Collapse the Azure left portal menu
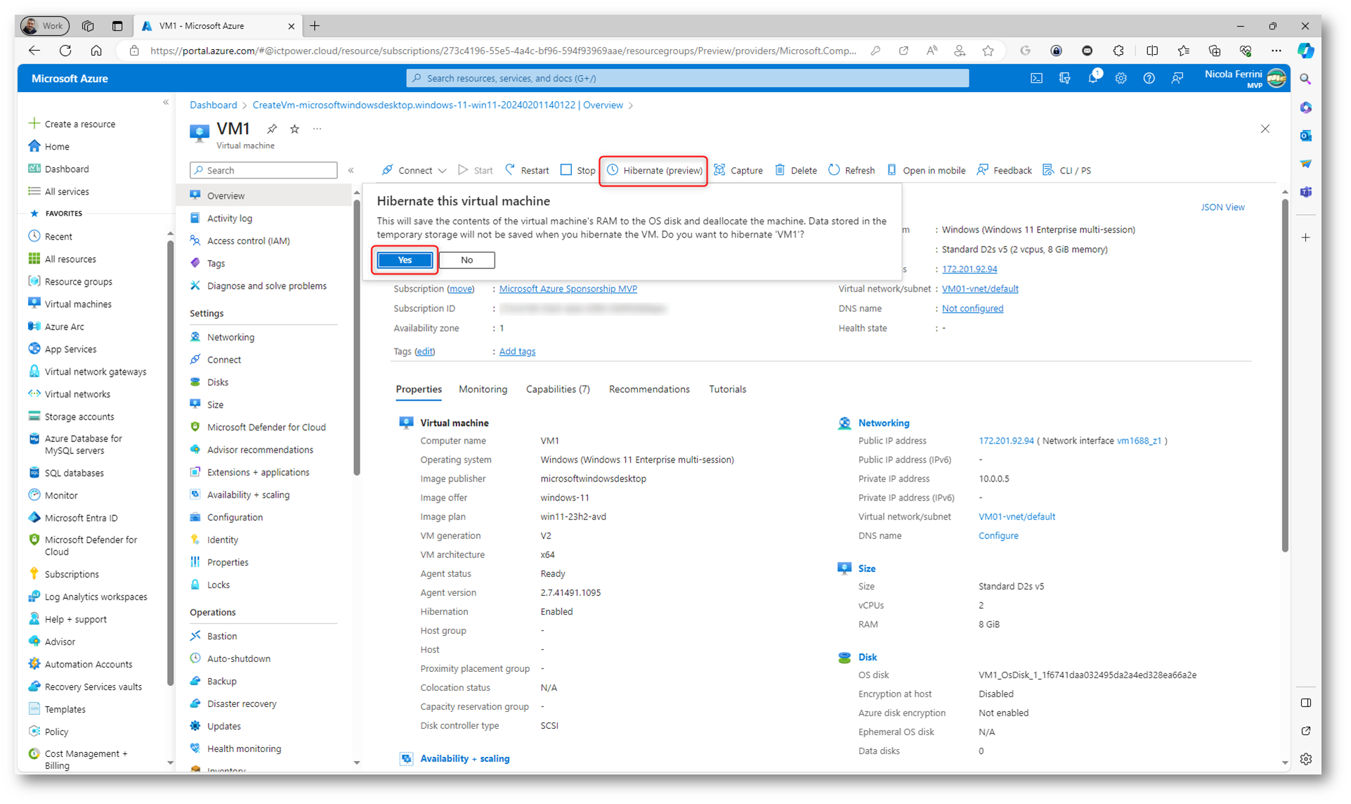 pyautogui.click(x=166, y=103)
